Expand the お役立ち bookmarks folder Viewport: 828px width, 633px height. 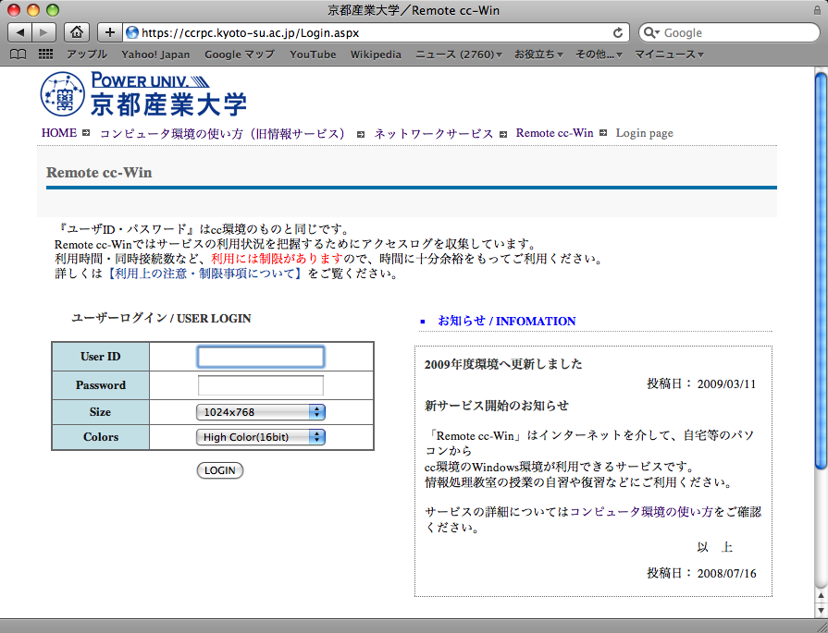[538, 55]
